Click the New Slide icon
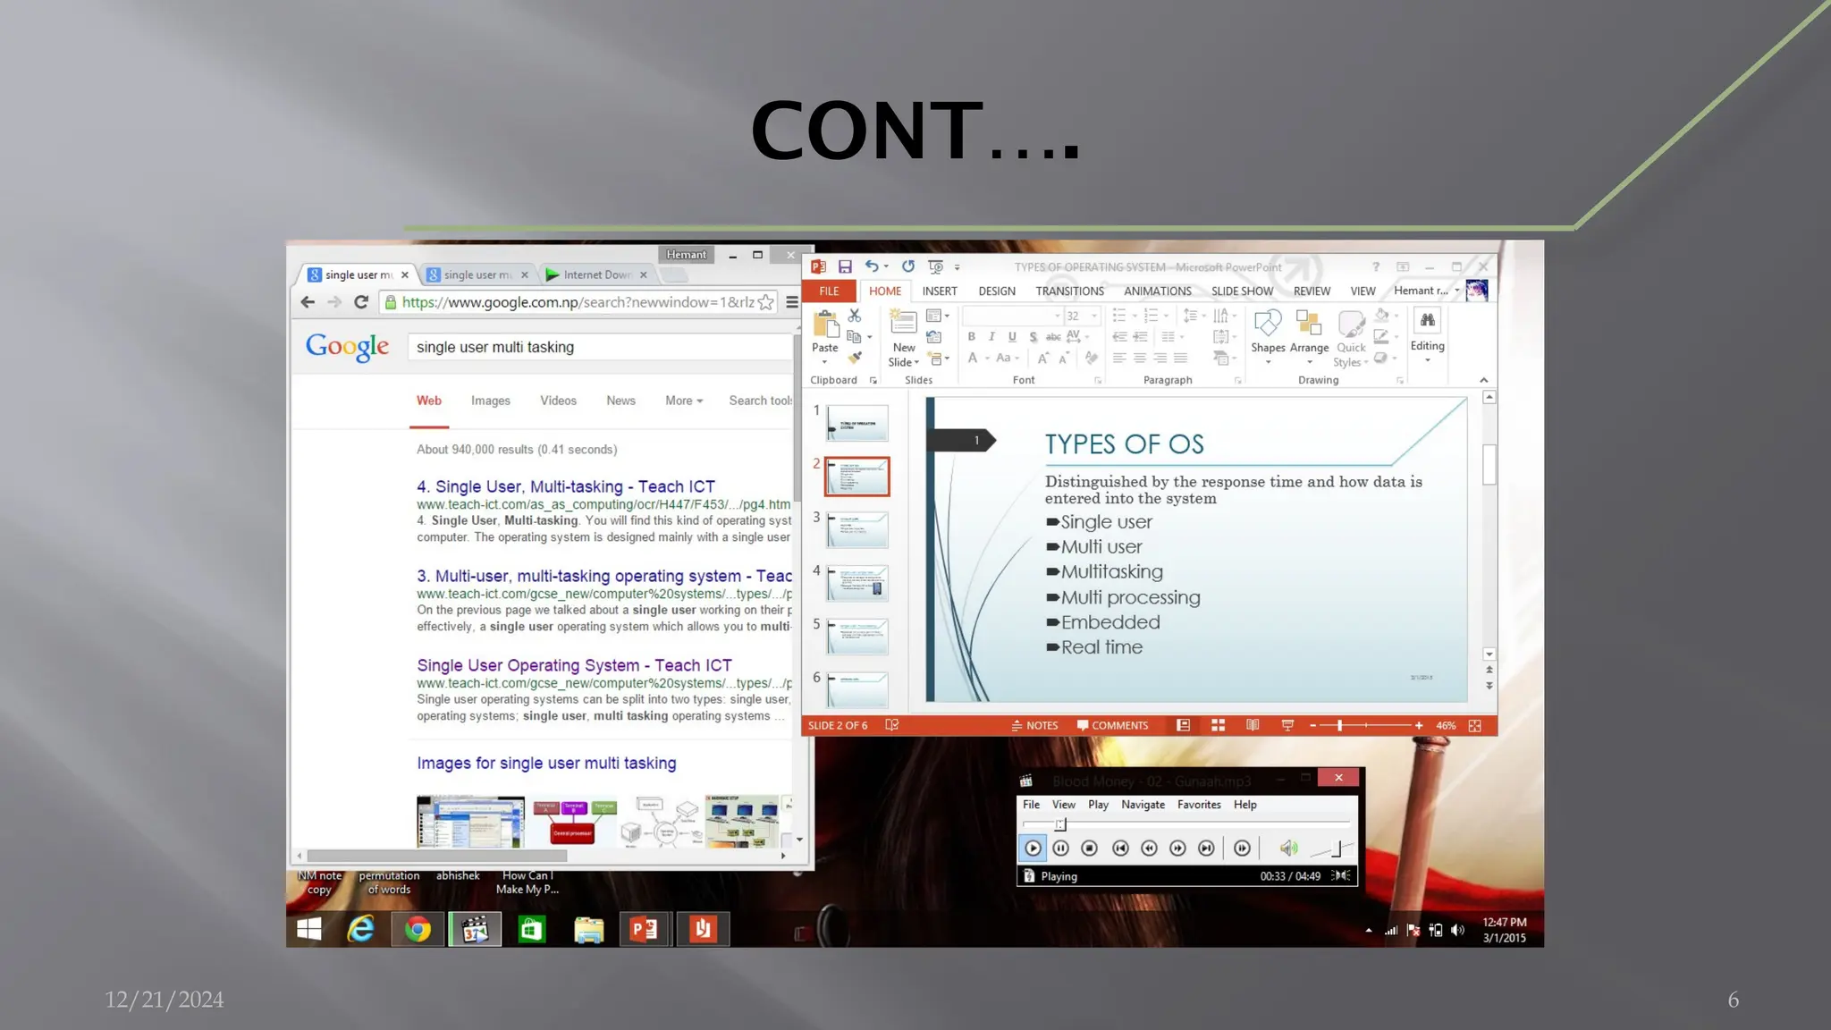 click(x=903, y=324)
